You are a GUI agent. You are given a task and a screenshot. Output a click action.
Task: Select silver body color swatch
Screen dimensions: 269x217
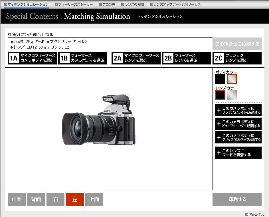(x=232, y=79)
